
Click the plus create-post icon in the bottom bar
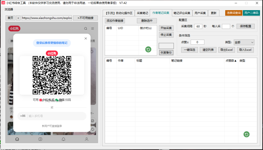pyautogui.click(x=40, y=139)
